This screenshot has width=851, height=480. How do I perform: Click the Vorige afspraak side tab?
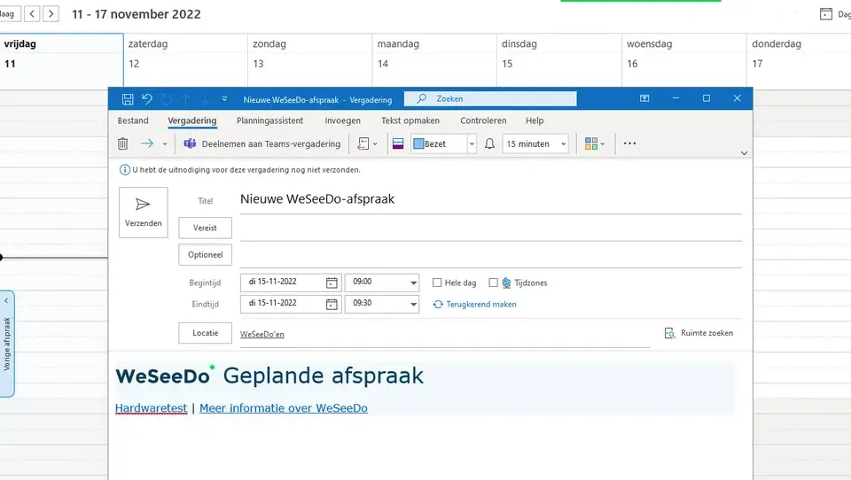7,344
